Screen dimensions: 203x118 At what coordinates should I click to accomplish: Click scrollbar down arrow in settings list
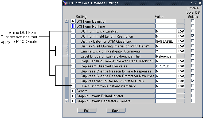[67, 101]
